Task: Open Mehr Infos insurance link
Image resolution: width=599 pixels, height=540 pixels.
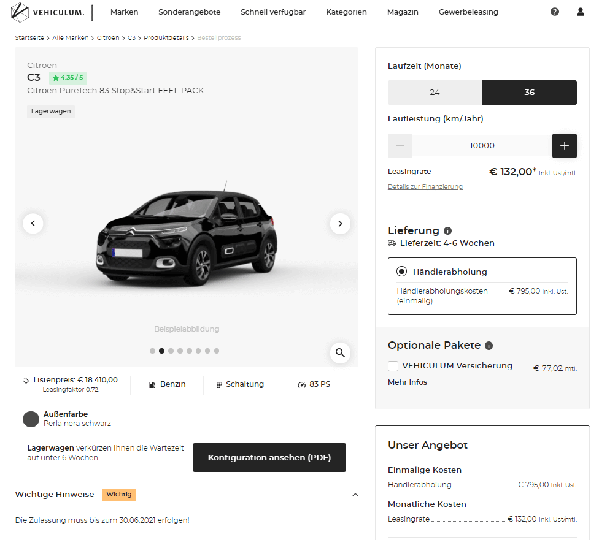Action: pyautogui.click(x=408, y=382)
